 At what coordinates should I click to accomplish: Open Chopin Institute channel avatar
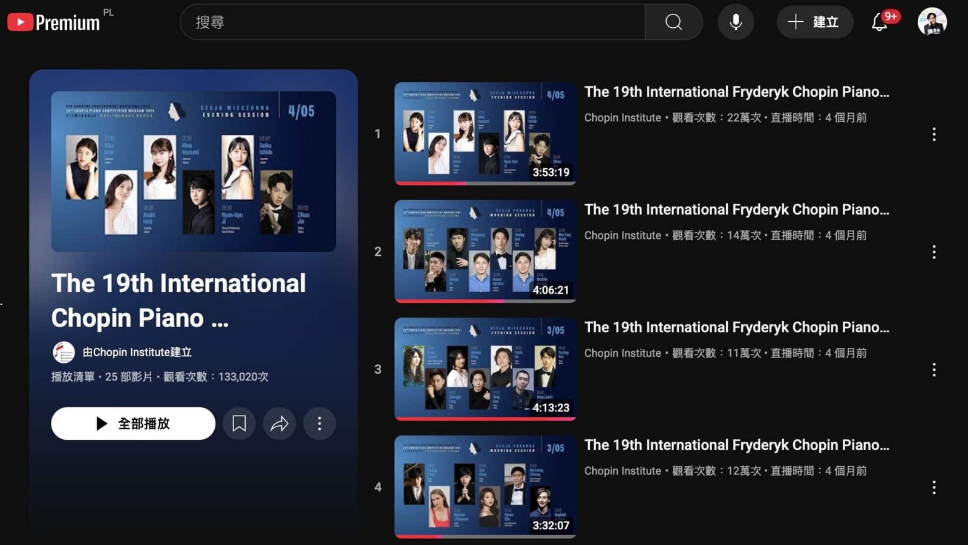(x=64, y=352)
